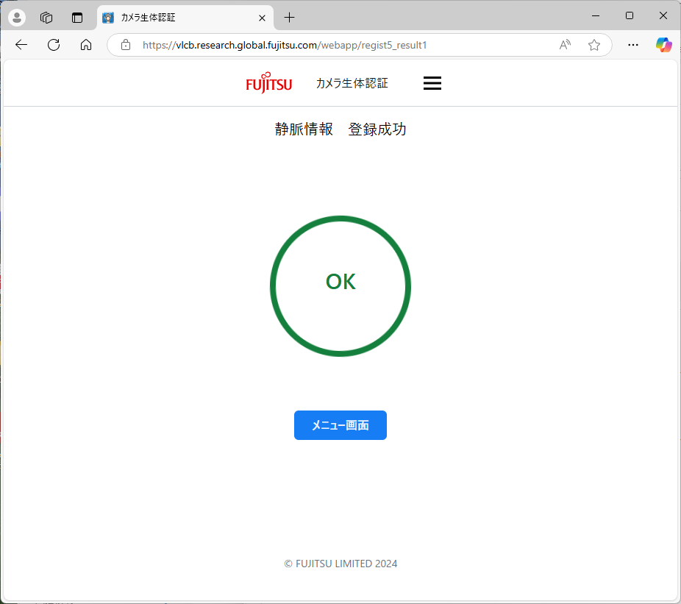Open the browser profile avatar
This screenshot has height=604, width=681.
click(x=17, y=18)
